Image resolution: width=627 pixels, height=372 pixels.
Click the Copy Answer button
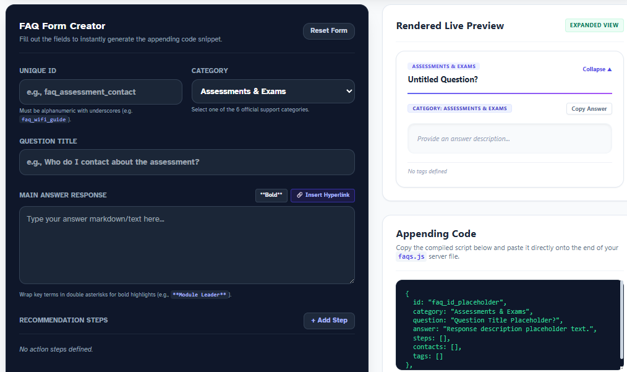pyautogui.click(x=589, y=108)
